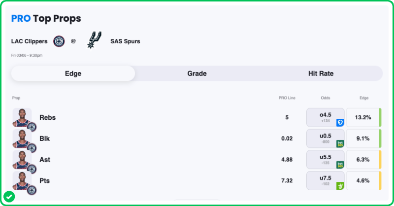Click the FanDuel sportsbook icon on Rebs odds

pyautogui.click(x=340, y=122)
